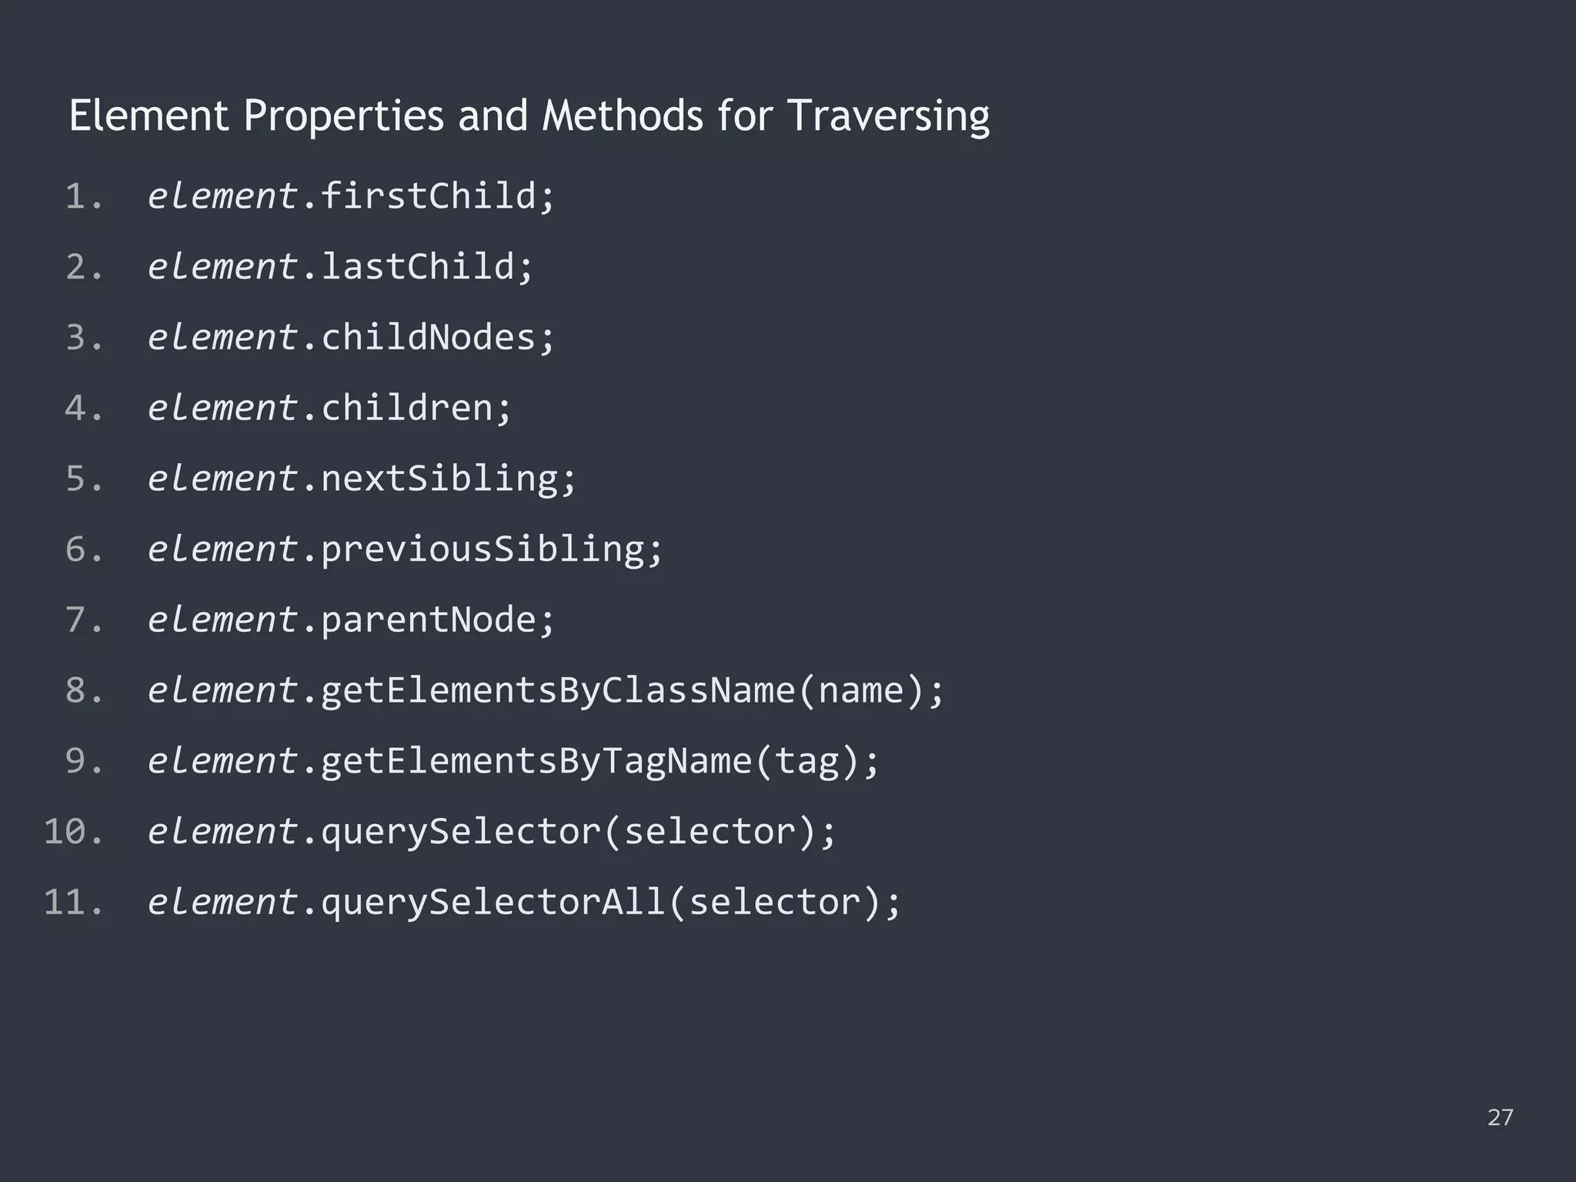Viewport: 1576px width, 1182px height.
Task: Click getElementsByClassName(name) code text
Action: point(633,690)
